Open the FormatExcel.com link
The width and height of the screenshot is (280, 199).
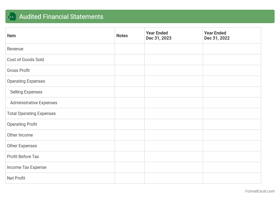[260, 191]
